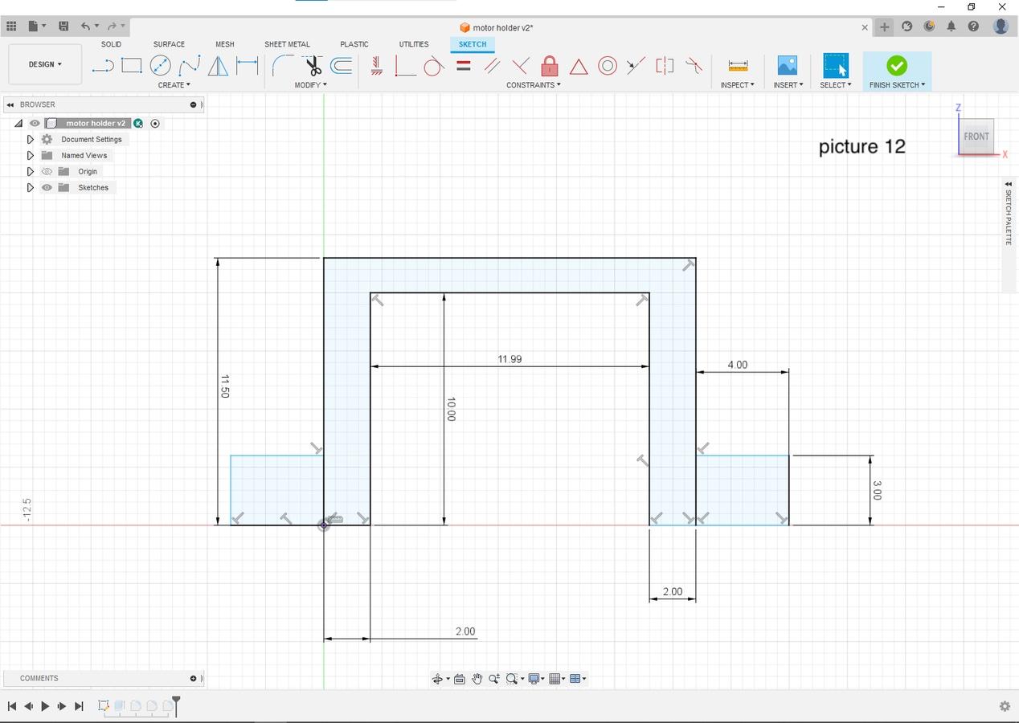1019x723 pixels.
Task: Apply Parallel constraint
Action: click(x=492, y=66)
